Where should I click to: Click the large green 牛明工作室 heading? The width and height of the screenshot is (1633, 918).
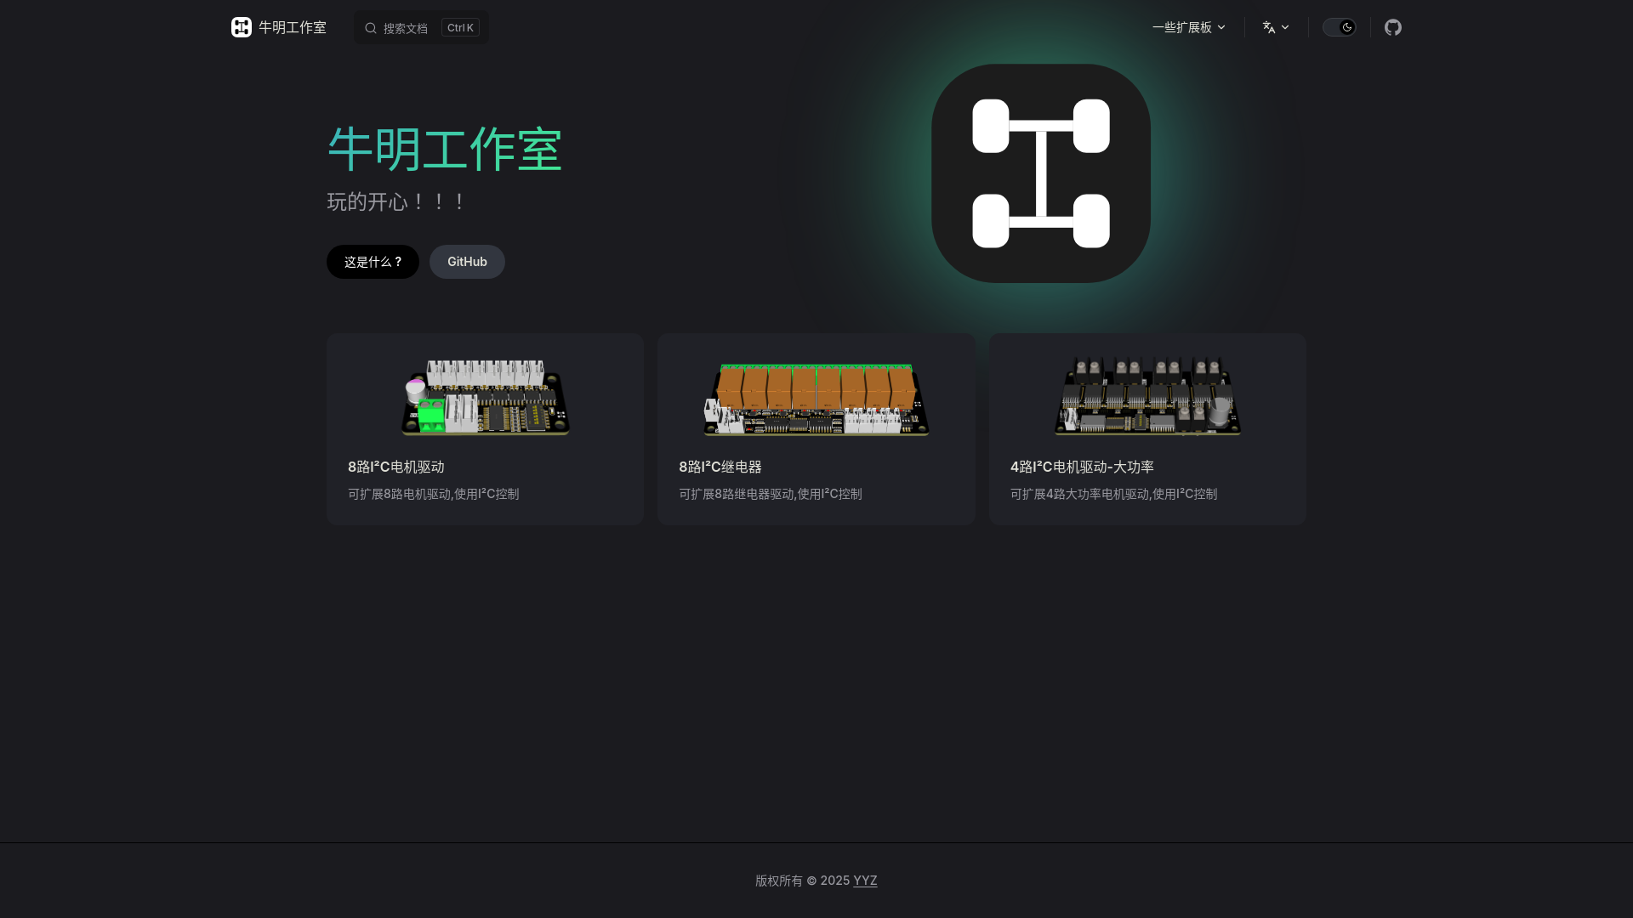point(445,150)
